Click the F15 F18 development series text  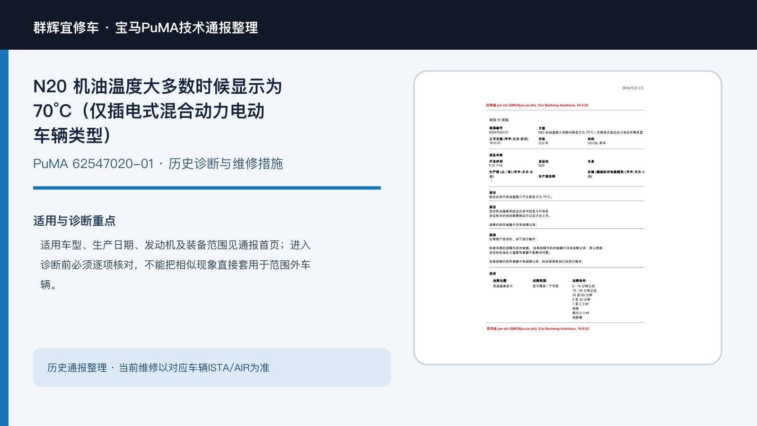496,166
